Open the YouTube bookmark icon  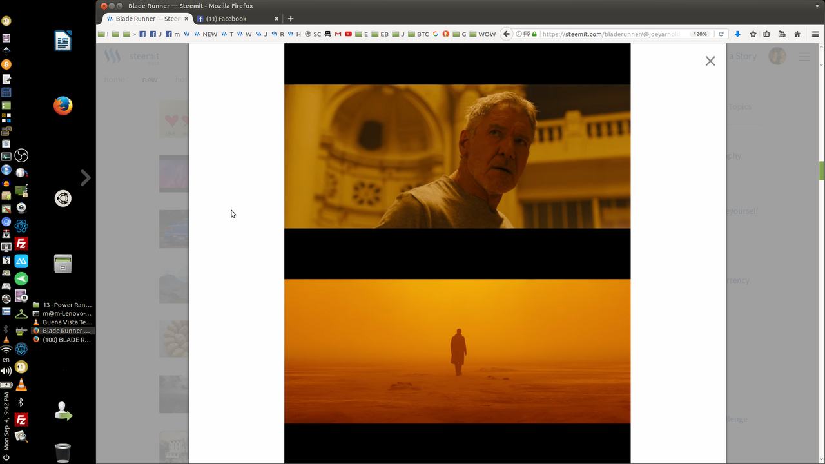click(348, 34)
